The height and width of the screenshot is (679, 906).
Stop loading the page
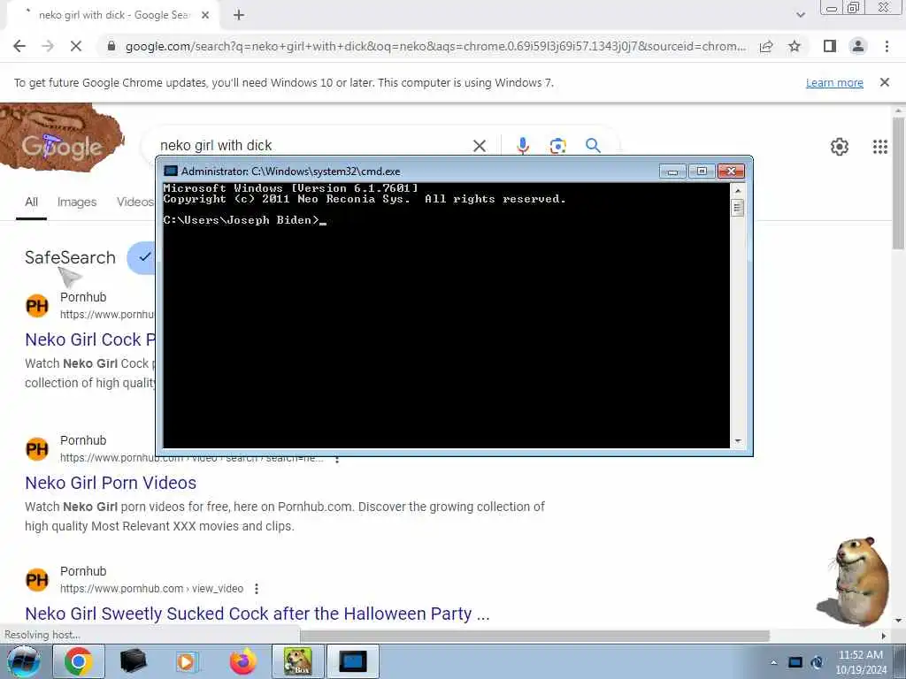click(76, 46)
